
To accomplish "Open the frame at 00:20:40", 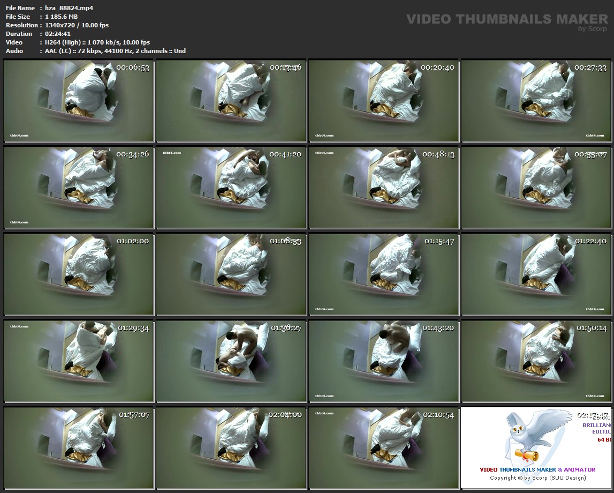I will (x=384, y=101).
